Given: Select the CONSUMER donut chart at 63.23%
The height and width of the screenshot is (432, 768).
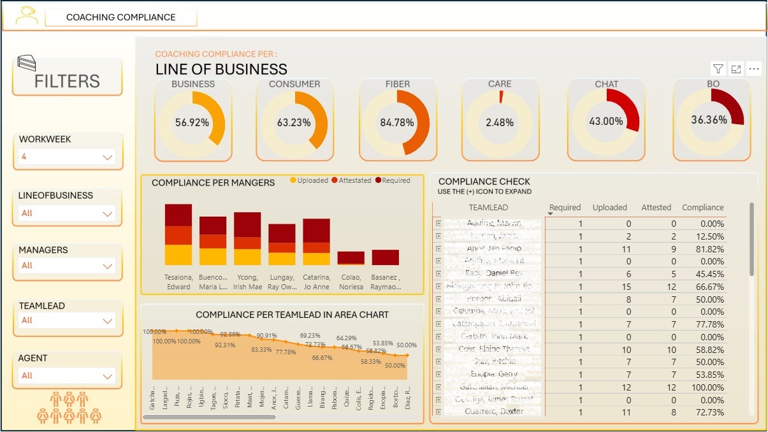Looking at the screenshot, I should pyautogui.click(x=294, y=122).
